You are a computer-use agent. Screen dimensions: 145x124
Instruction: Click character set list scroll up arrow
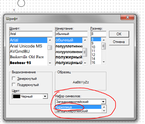(x=104, y=107)
